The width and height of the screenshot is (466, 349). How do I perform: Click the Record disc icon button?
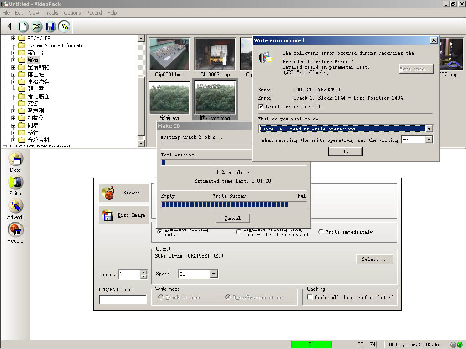108,193
